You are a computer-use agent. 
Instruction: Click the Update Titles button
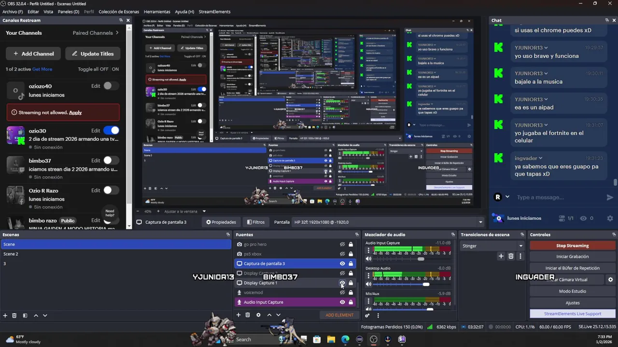coord(93,53)
